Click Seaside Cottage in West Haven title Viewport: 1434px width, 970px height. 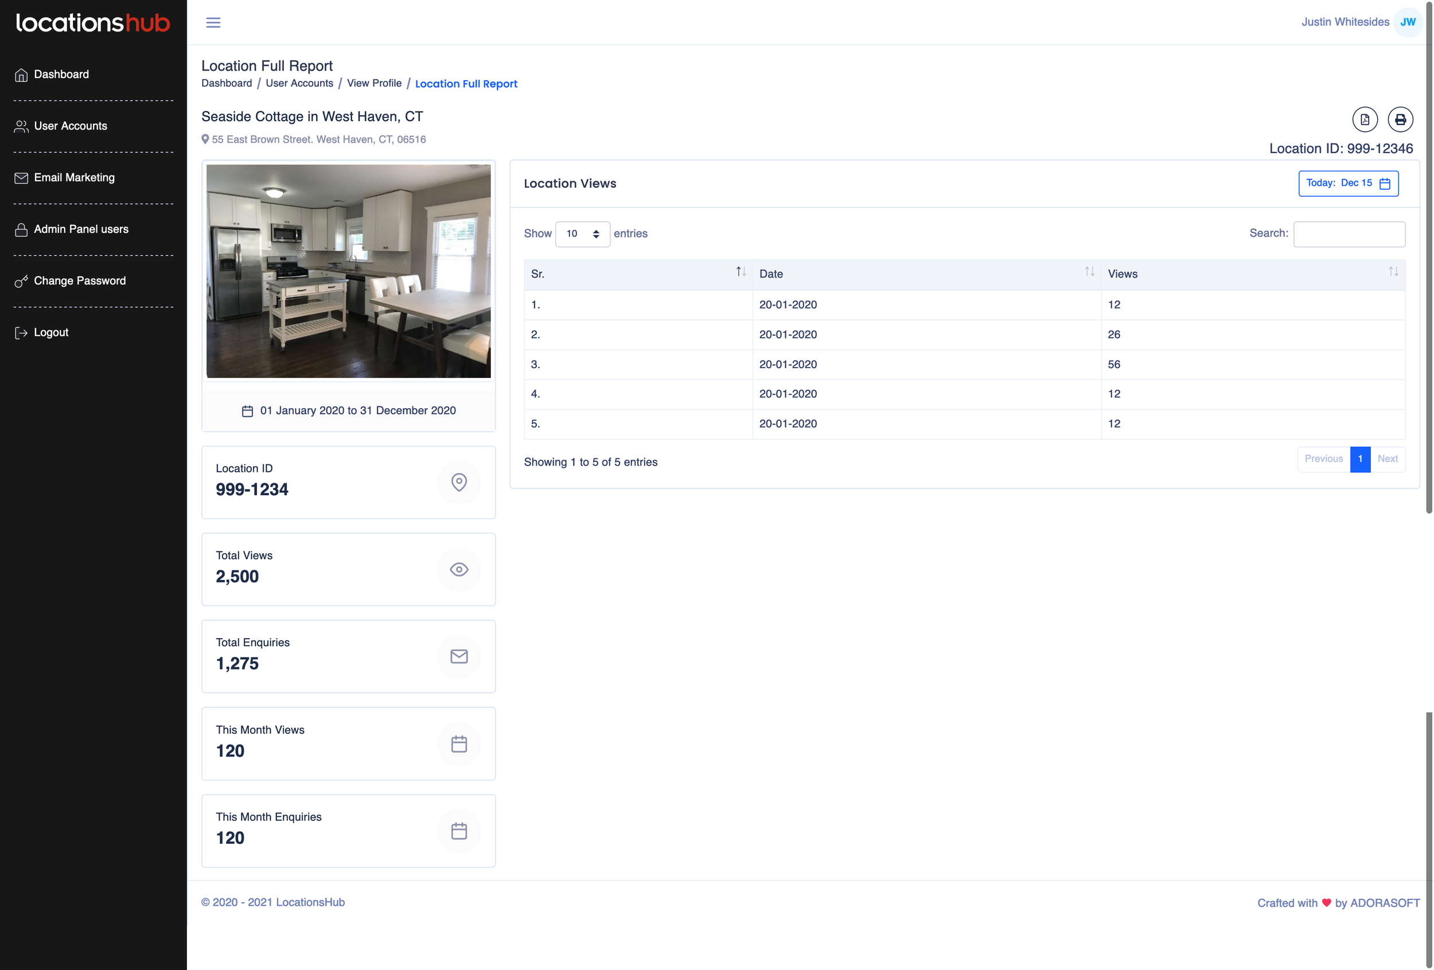[311, 116]
